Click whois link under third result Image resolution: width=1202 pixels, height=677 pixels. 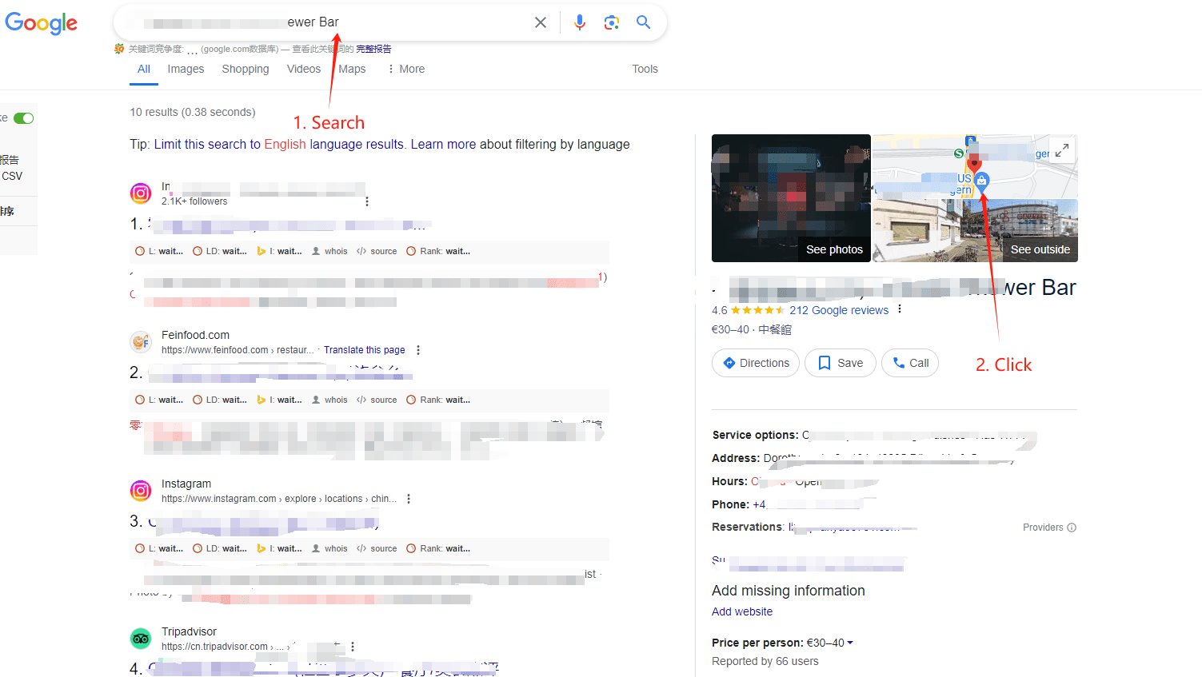pos(329,548)
